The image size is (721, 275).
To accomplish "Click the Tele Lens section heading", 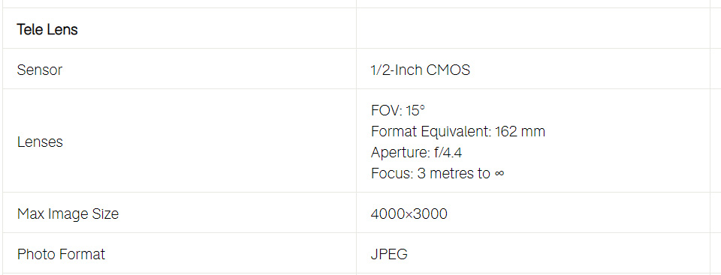I will [x=47, y=30].
